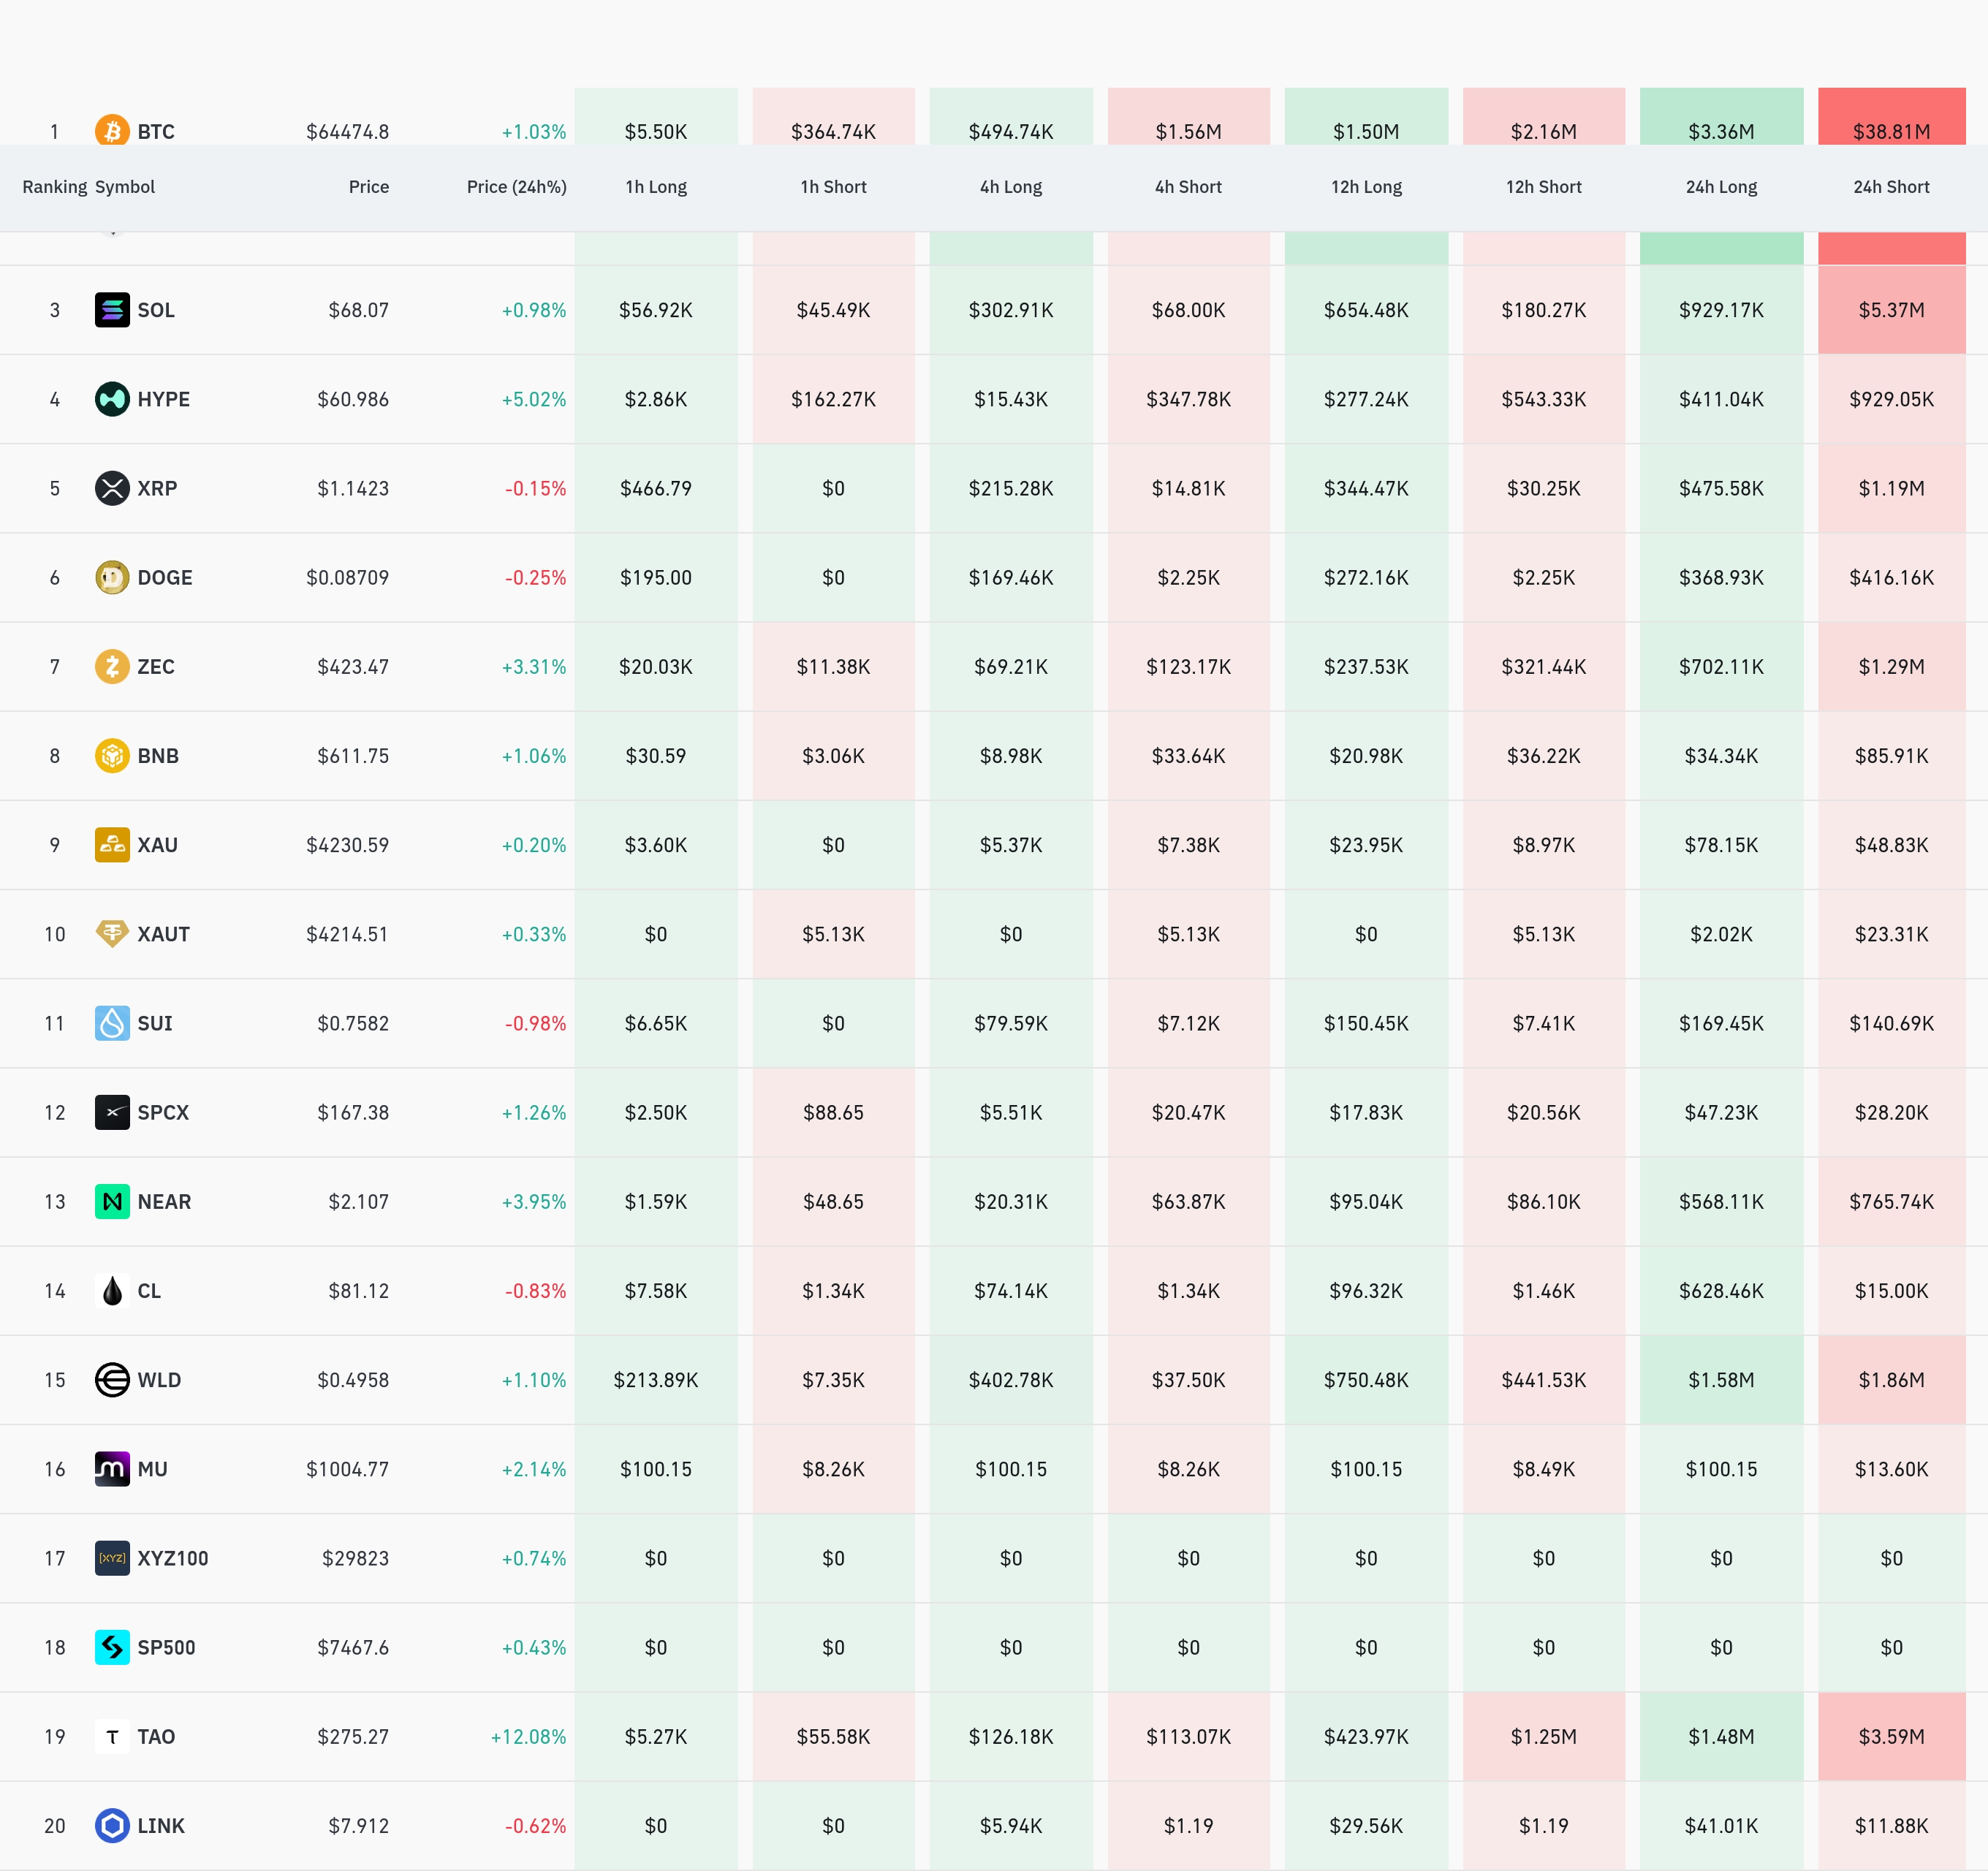Click the SP500 logo icon
Viewport: 1988px width, 1871px height.
point(112,1647)
